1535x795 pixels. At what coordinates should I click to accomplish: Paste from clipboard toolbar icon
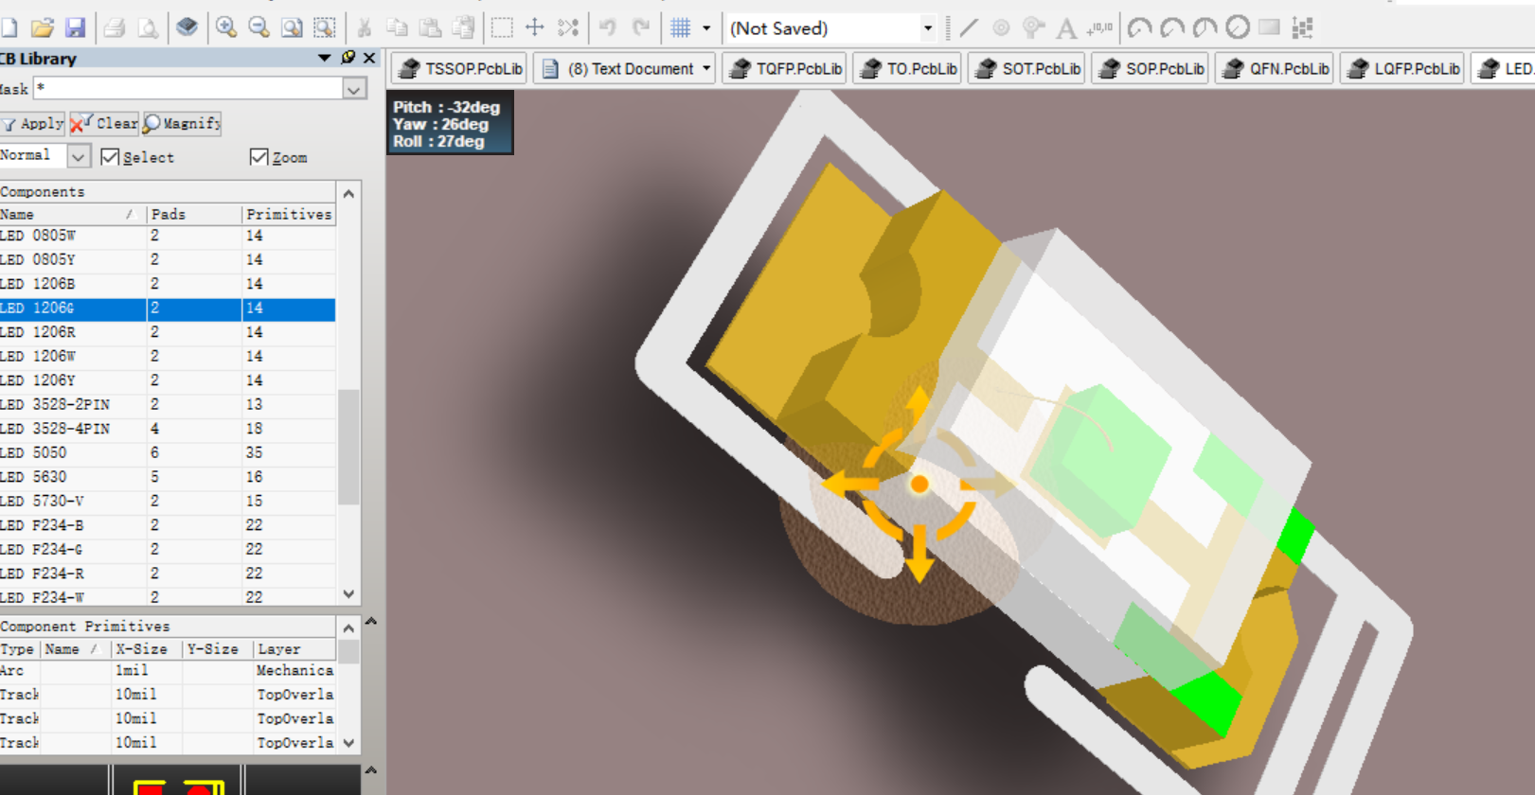431,27
